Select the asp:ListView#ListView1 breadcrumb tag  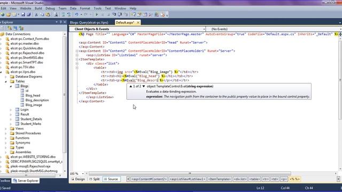188,179
